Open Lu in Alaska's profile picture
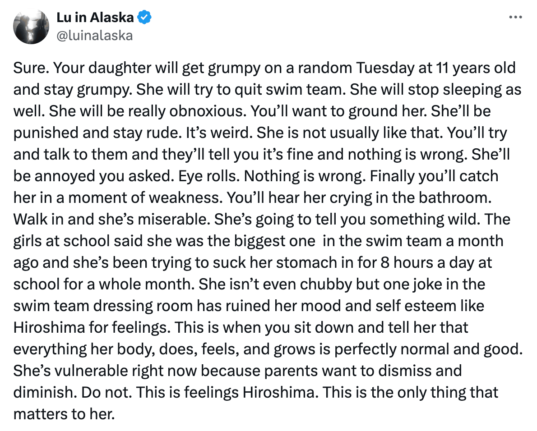Screen dimensions: 537x431 [31, 26]
